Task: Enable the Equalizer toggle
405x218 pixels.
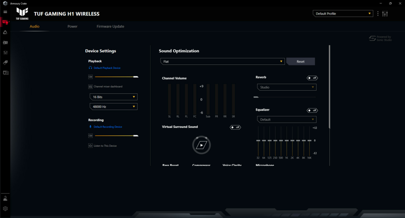Action: point(312,110)
